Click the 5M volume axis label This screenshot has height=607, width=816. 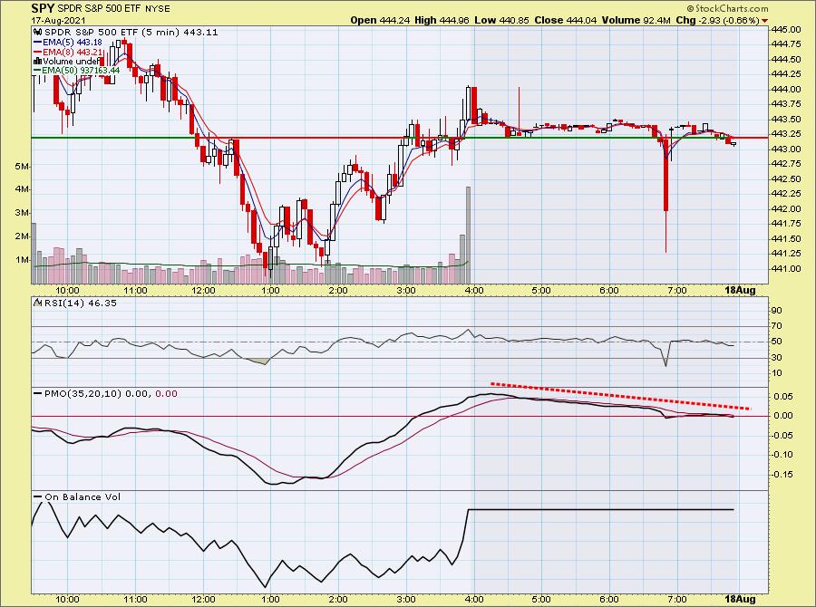(22, 167)
